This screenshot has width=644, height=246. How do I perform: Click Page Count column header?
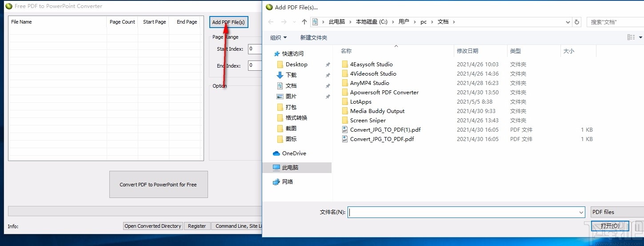point(122,22)
